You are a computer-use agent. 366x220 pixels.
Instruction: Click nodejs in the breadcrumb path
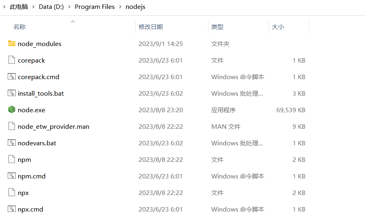point(135,7)
